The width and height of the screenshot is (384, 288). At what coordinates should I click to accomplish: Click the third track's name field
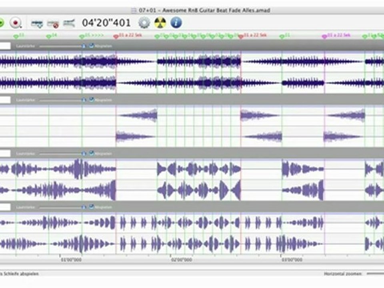(x=5, y=154)
